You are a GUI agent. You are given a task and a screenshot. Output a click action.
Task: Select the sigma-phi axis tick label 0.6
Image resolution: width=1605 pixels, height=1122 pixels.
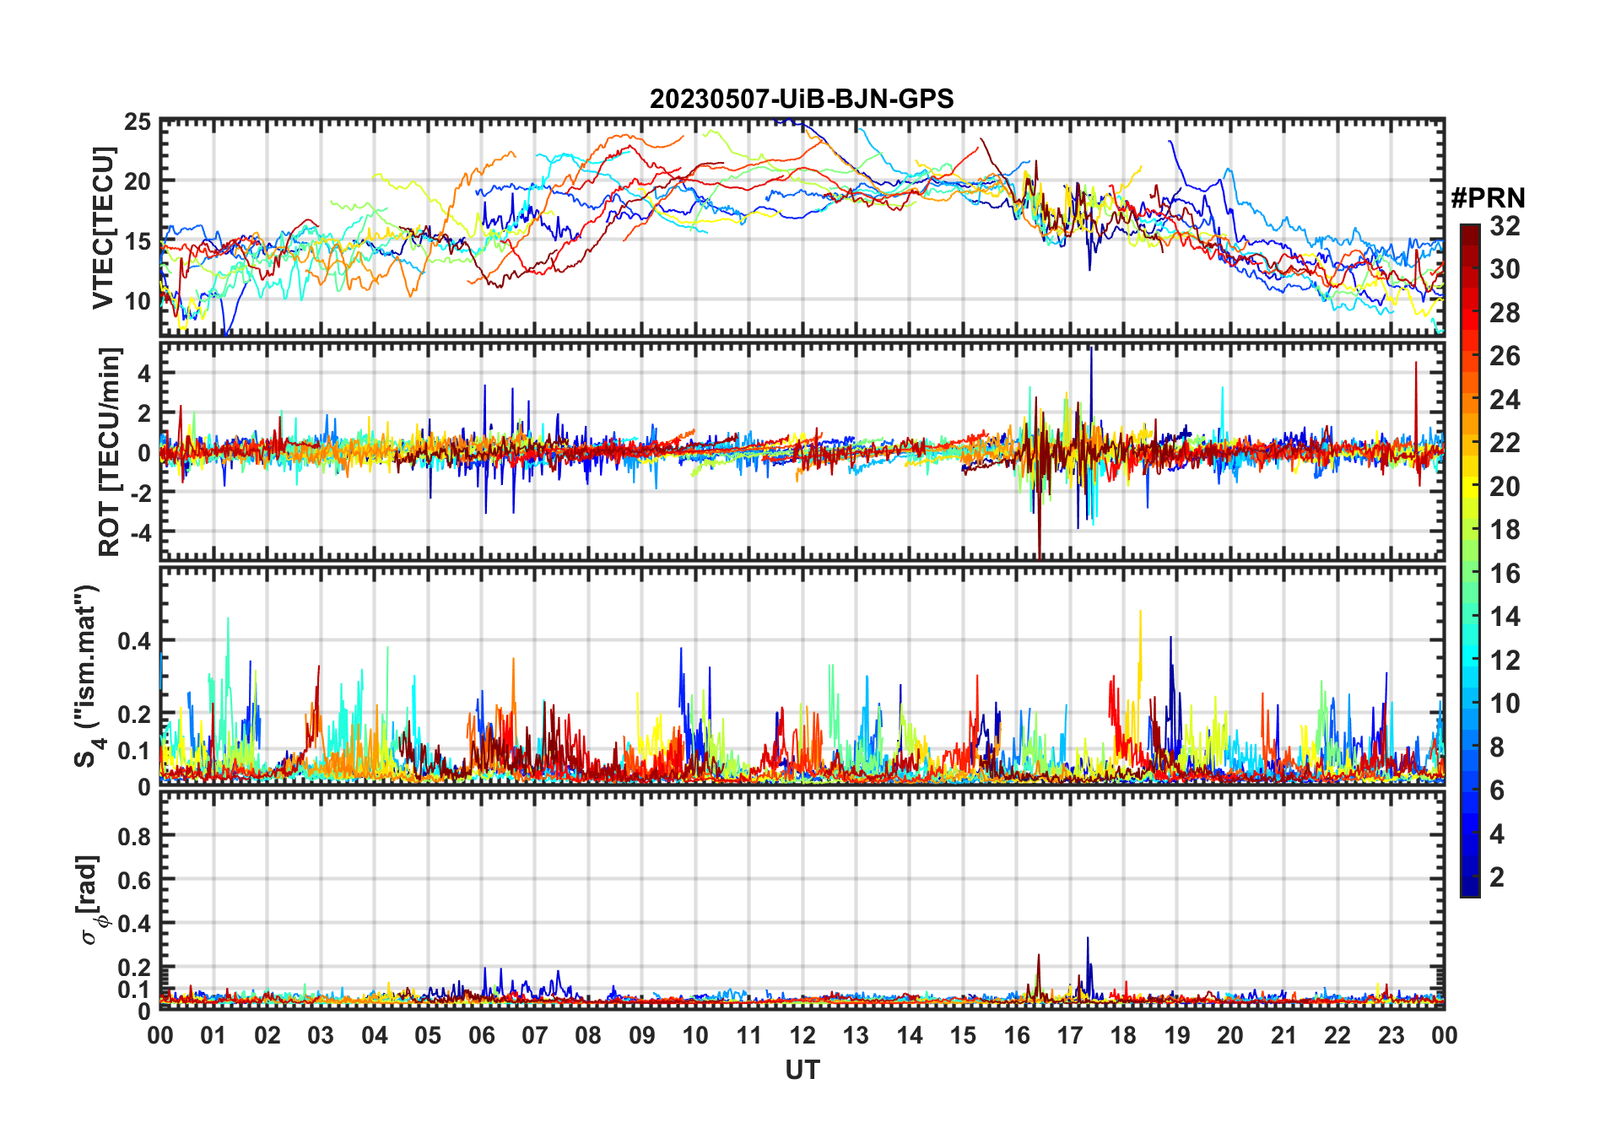(135, 880)
